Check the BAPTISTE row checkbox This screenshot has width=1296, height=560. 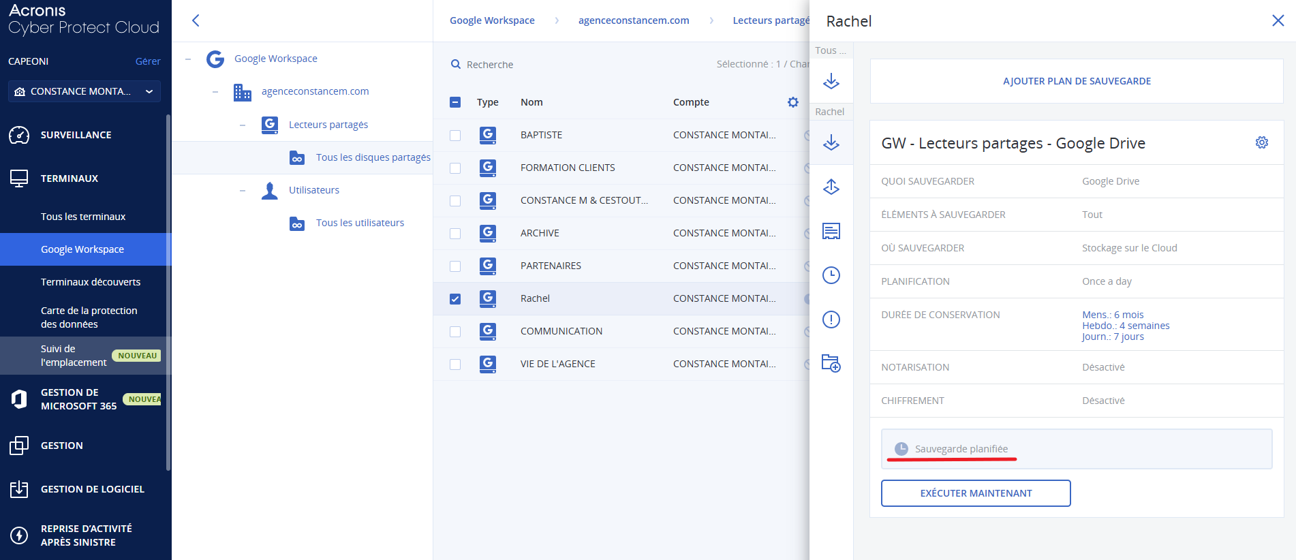pos(455,136)
